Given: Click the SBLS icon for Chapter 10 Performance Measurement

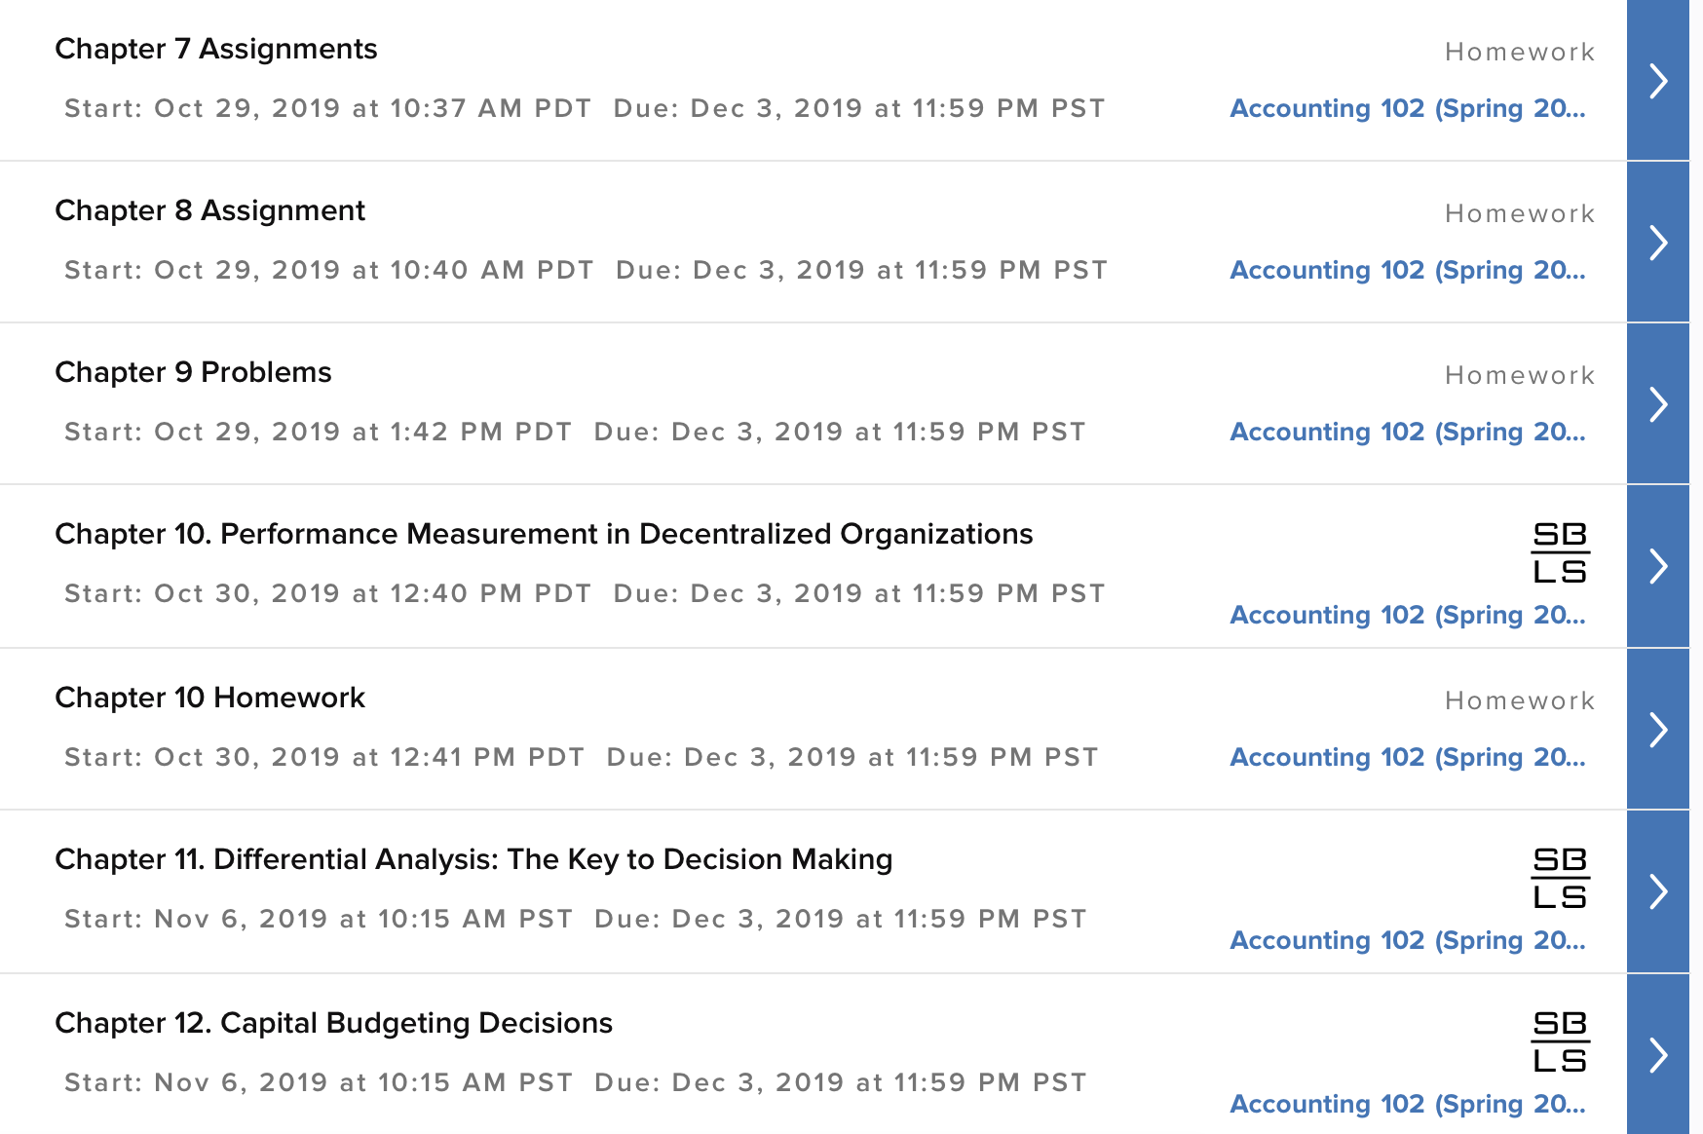Looking at the screenshot, I should click(x=1560, y=552).
